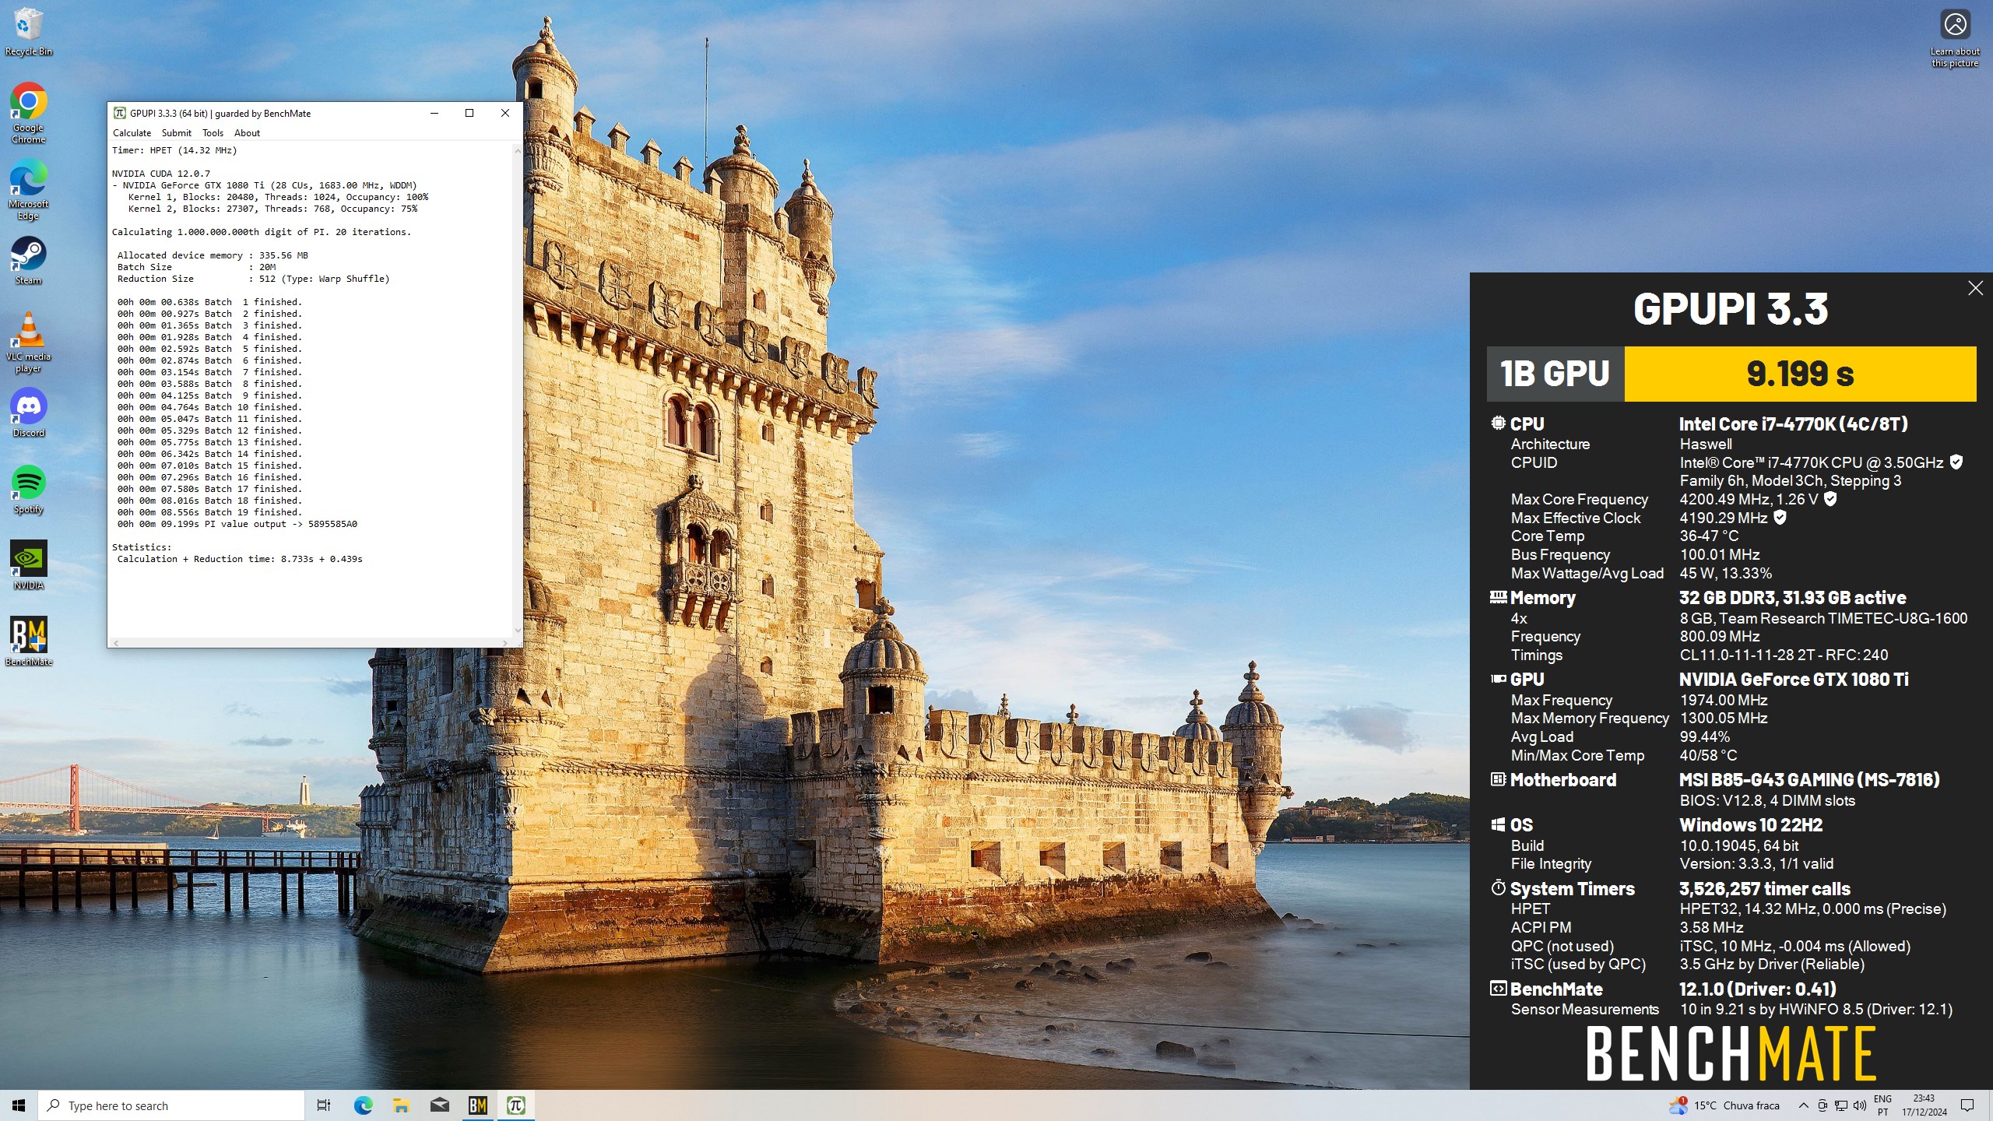
Task: Open the NVIDIA desktop shortcut
Action: tap(28, 565)
